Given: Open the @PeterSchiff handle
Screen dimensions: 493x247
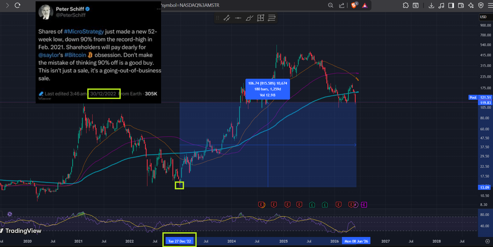Looking at the screenshot, I should [71, 15].
